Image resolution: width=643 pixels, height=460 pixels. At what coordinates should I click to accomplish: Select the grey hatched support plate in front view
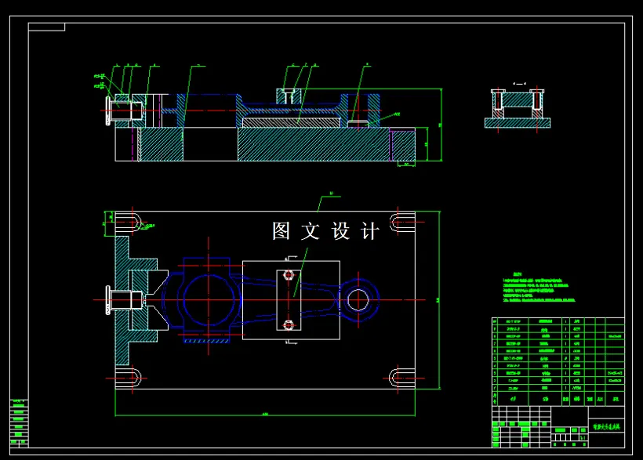click(291, 122)
